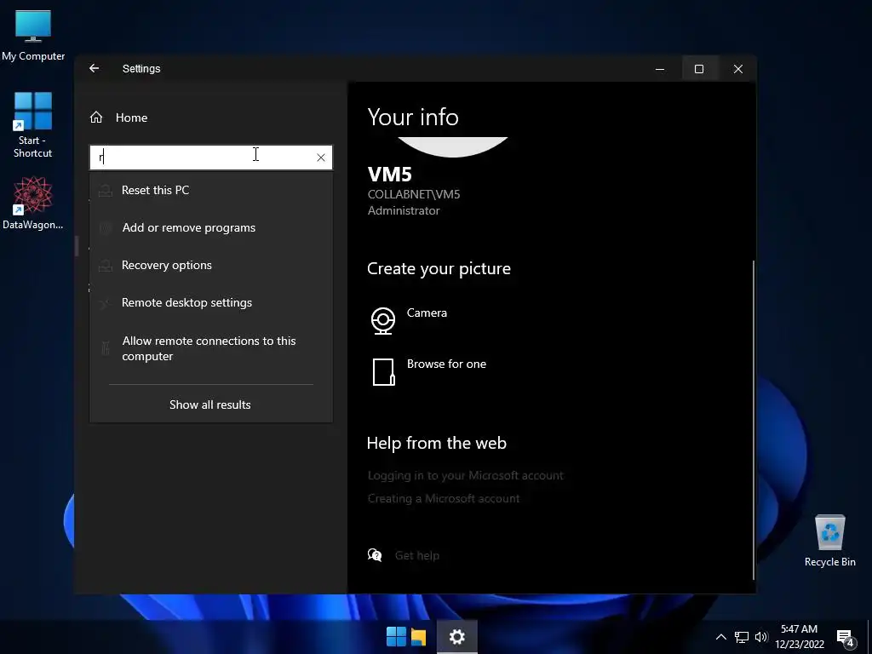872x654 pixels.
Task: Open the taskbar clock and date
Action: pyautogui.click(x=799, y=637)
